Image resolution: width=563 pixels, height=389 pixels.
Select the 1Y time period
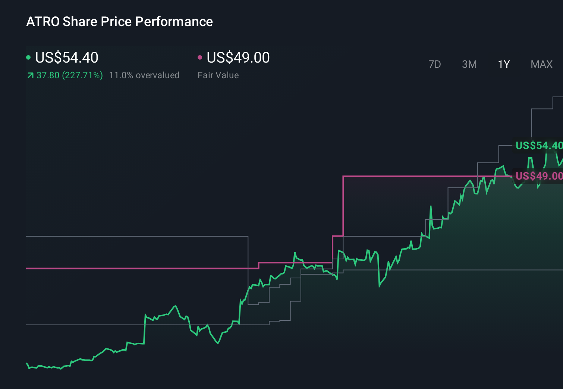point(503,64)
